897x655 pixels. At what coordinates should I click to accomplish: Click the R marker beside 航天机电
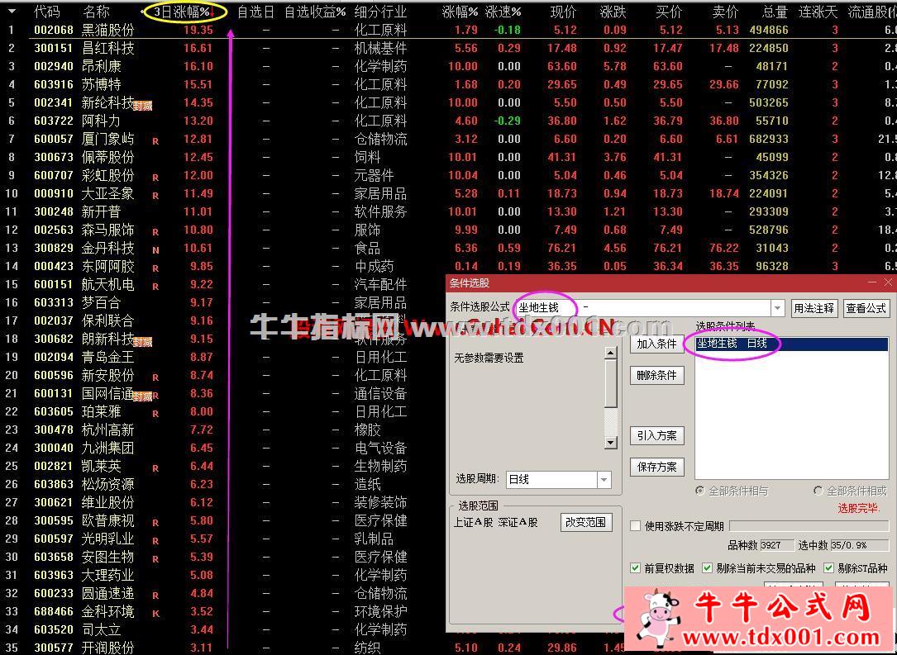155,287
